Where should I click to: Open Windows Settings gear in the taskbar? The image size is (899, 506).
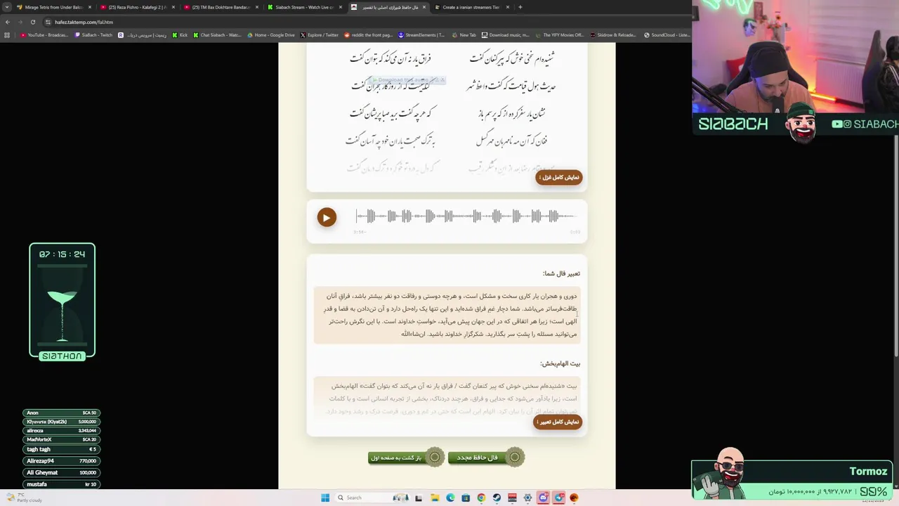[x=527, y=498]
